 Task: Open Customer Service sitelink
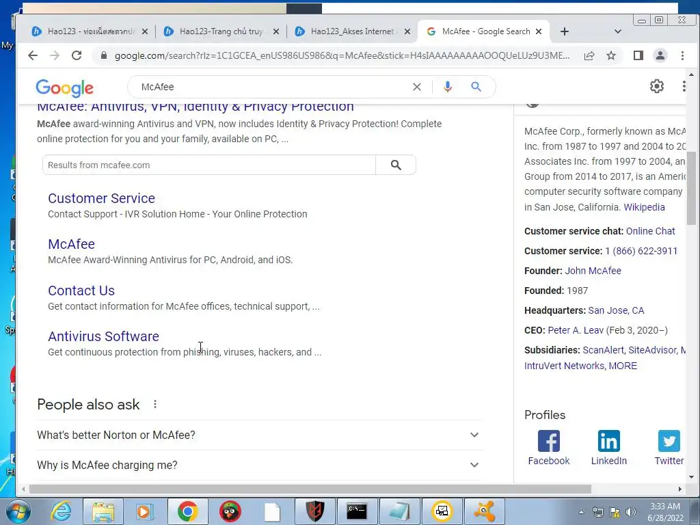click(x=101, y=198)
